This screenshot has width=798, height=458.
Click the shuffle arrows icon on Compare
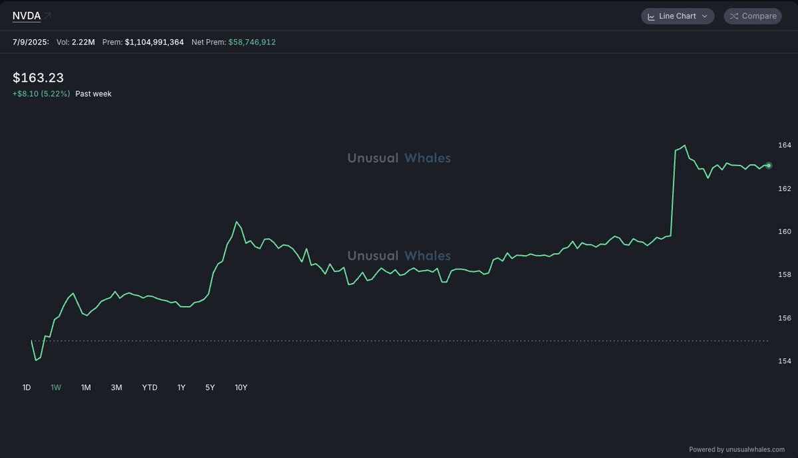733,16
